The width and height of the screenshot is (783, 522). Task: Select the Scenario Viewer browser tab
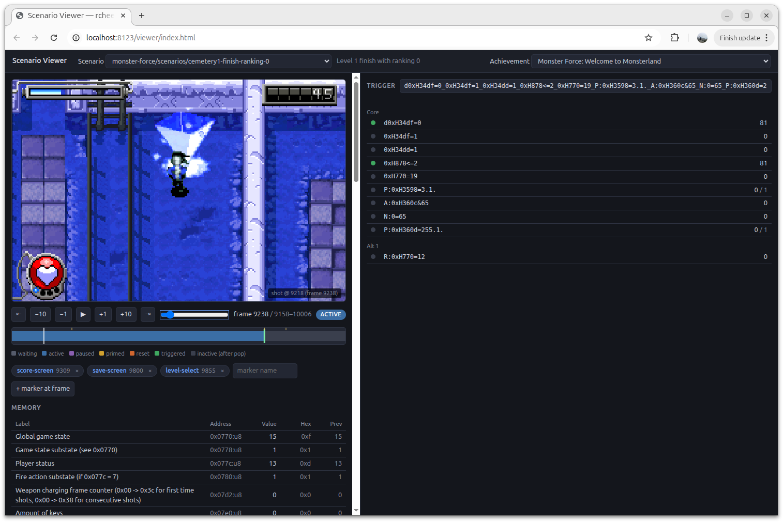(70, 16)
